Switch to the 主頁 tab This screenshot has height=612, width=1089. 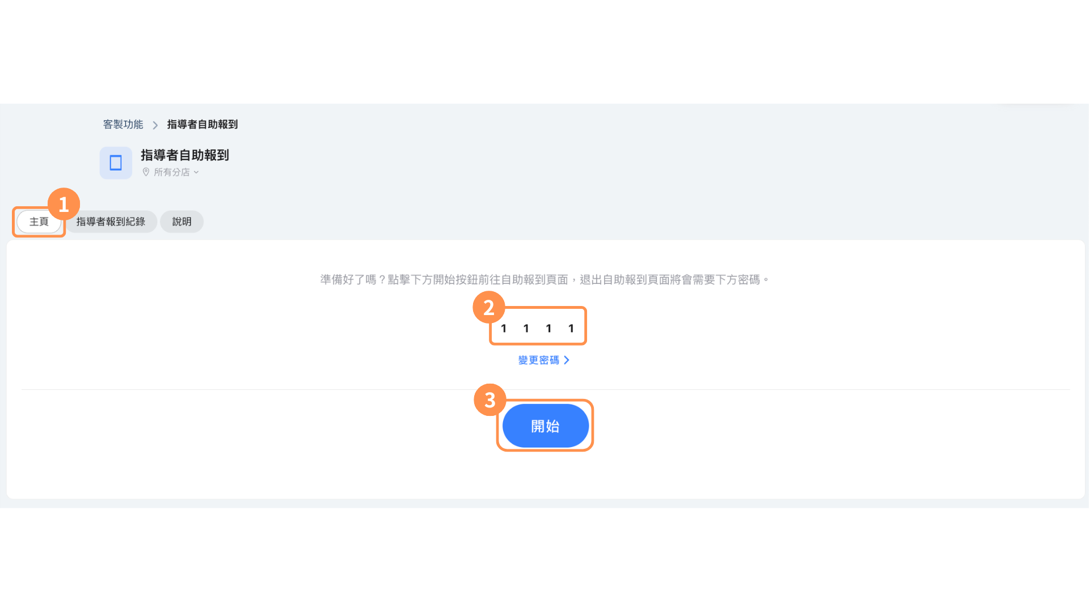pos(39,222)
